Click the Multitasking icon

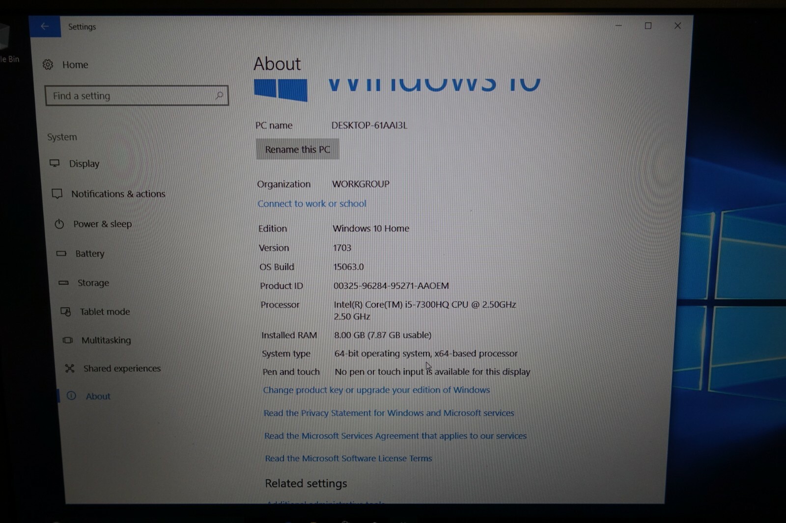(67, 340)
